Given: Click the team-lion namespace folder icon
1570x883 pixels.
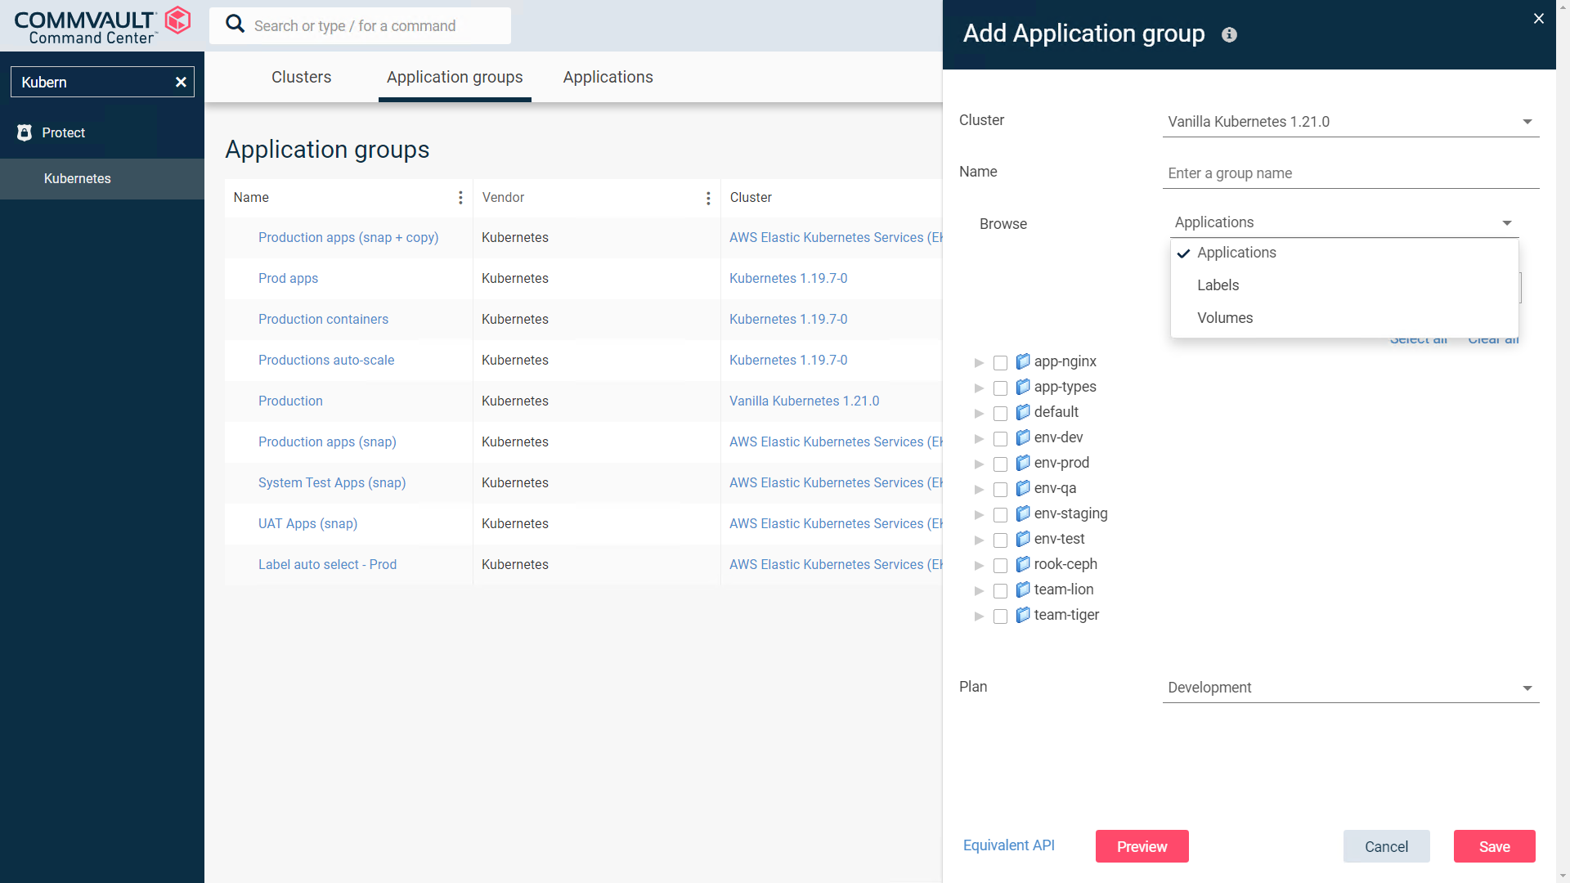Looking at the screenshot, I should click(1022, 589).
